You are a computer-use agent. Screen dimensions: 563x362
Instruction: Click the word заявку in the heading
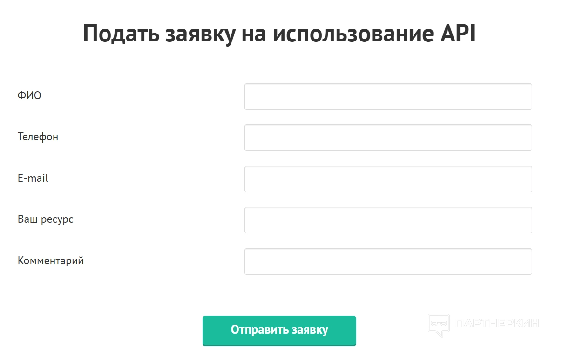[200, 34]
